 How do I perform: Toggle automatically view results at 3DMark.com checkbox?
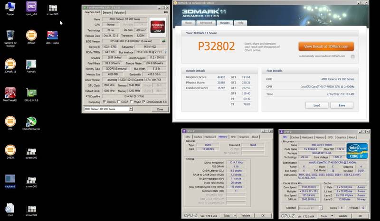point(352,56)
